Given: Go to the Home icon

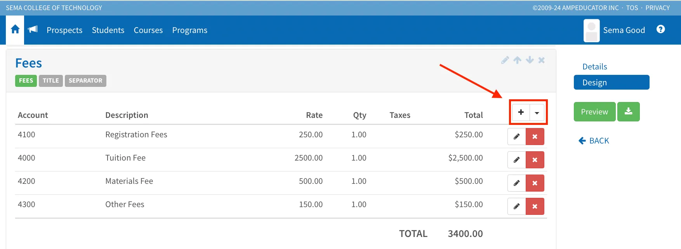Looking at the screenshot, I should (15, 29).
